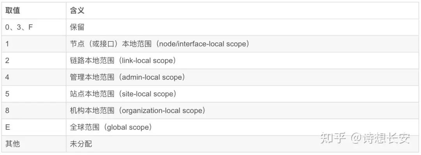
Task: Select the cell with value E
Action: point(8,127)
